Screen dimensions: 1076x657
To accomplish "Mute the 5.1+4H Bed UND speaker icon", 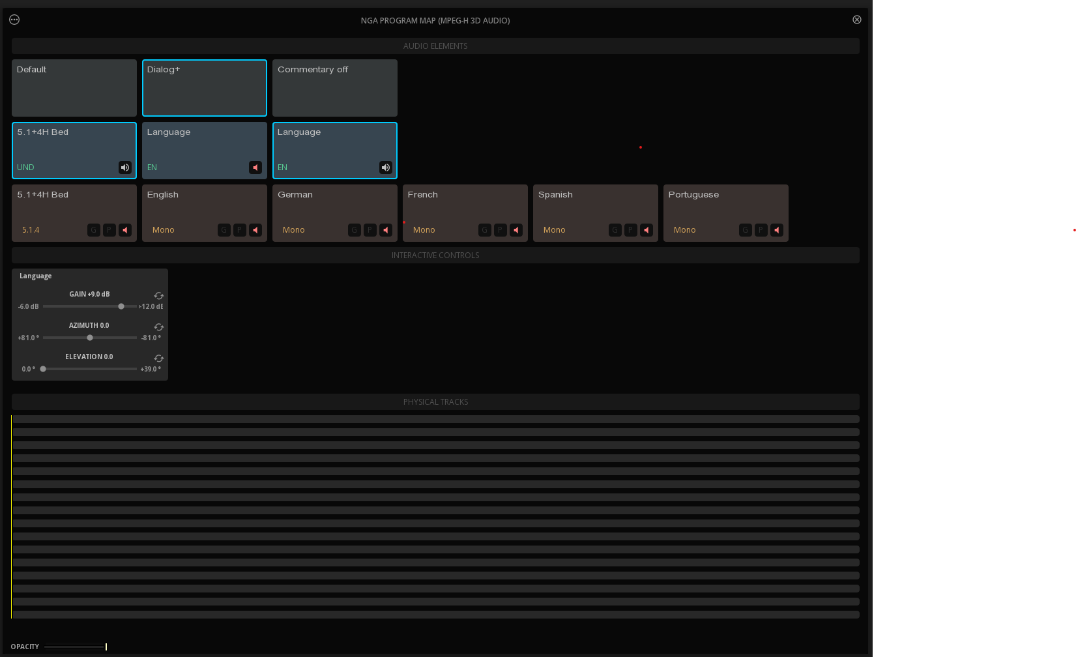I will click(125, 168).
